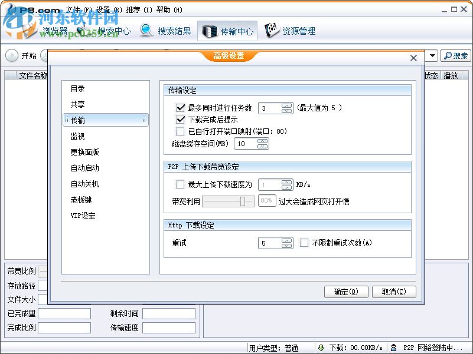Open the dropdown arrow beside 搜索 button
Image resolution: width=473 pixels, height=354 pixels.
pos(432,56)
